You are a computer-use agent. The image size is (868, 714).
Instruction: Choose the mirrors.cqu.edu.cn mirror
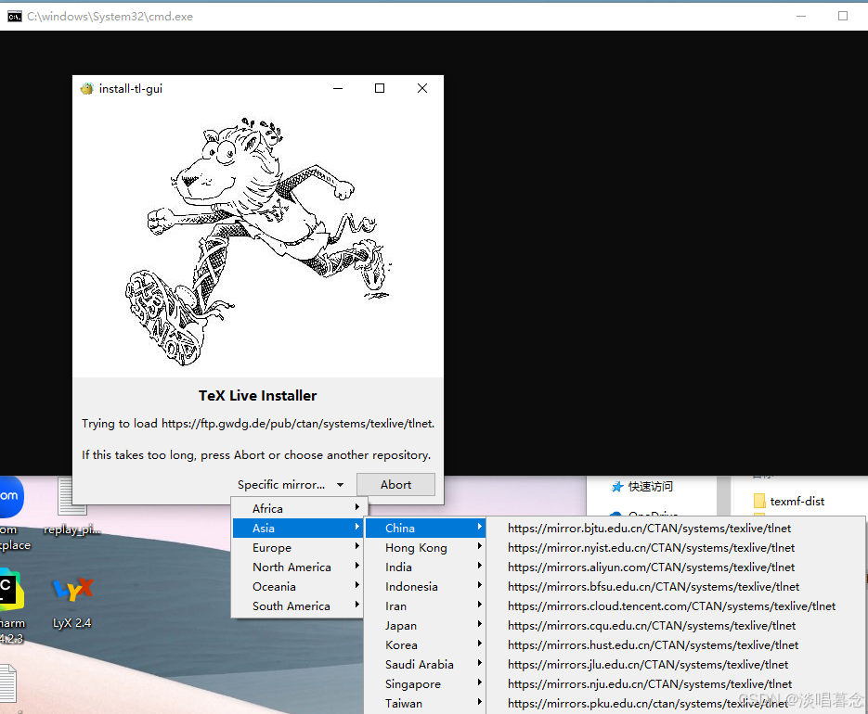tap(675, 626)
